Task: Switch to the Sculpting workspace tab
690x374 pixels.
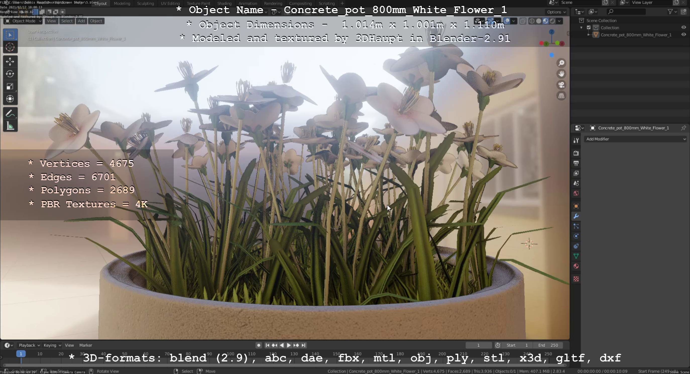Action: pos(145,4)
